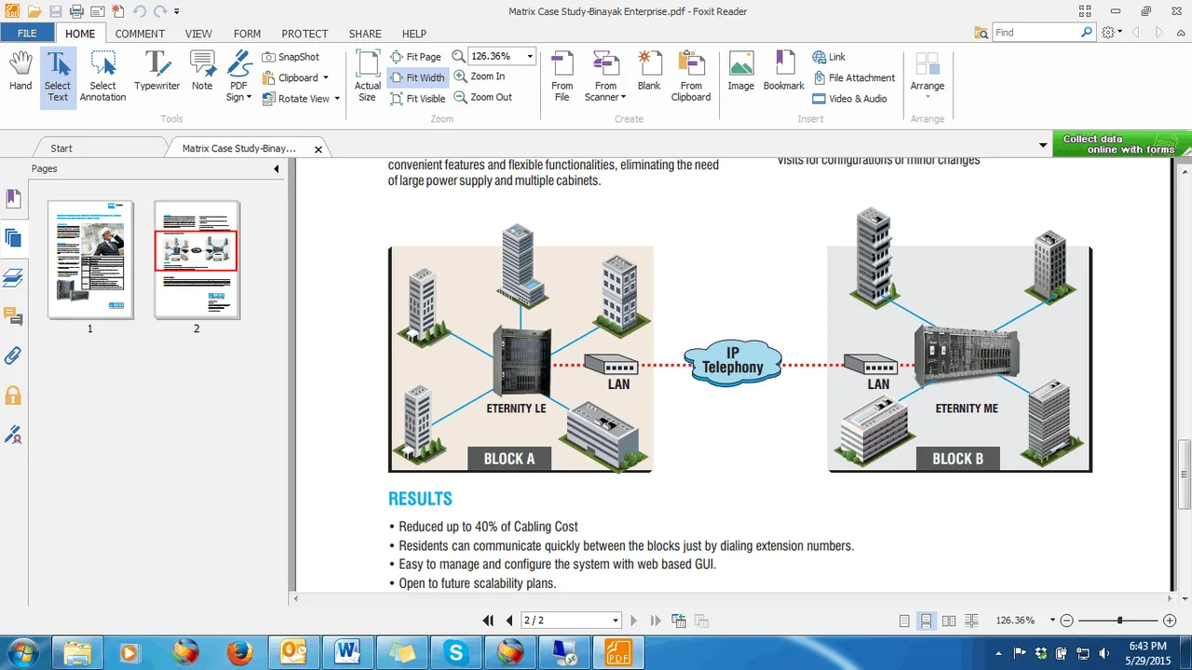
Task: Toggle Fit Page view
Action: [415, 57]
